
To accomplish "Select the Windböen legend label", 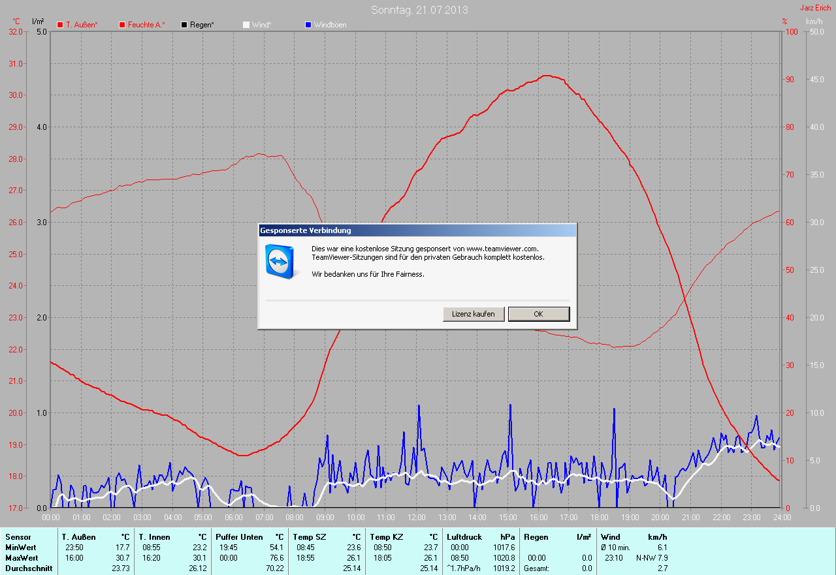I will point(330,25).
